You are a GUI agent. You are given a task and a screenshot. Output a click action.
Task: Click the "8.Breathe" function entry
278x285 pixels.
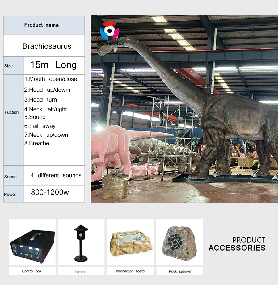37,143
